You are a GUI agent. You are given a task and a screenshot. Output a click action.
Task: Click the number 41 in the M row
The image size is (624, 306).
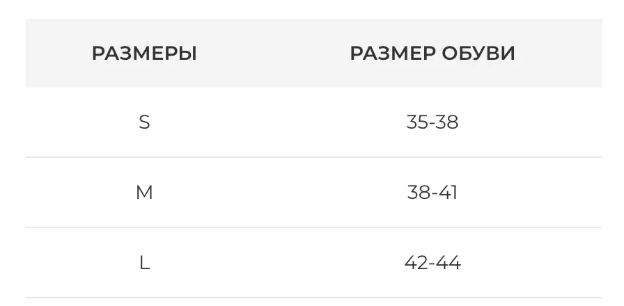pos(448,193)
